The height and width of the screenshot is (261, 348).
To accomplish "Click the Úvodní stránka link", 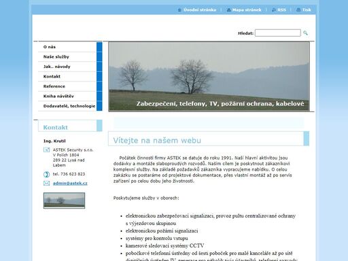I will pyautogui.click(x=200, y=10).
